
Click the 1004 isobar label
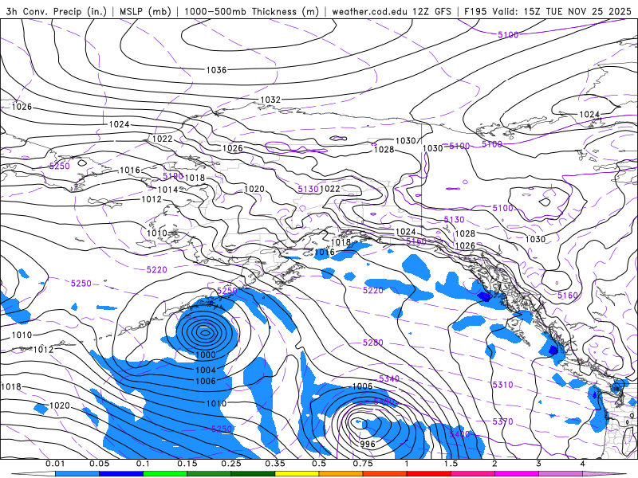point(206,370)
